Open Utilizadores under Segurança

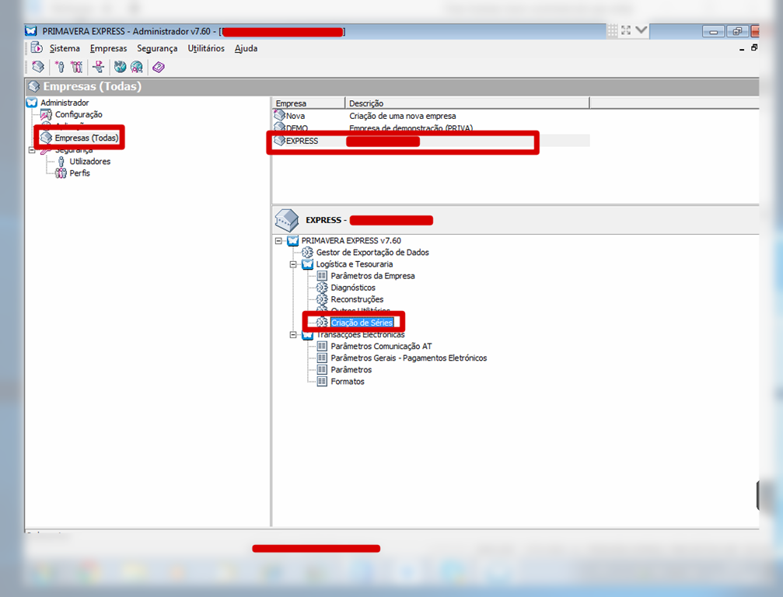(90, 162)
